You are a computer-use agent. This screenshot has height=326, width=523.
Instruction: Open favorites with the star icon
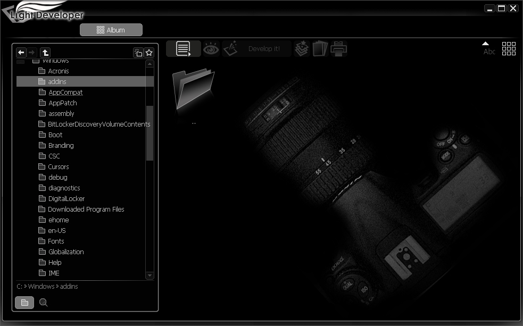tap(149, 52)
